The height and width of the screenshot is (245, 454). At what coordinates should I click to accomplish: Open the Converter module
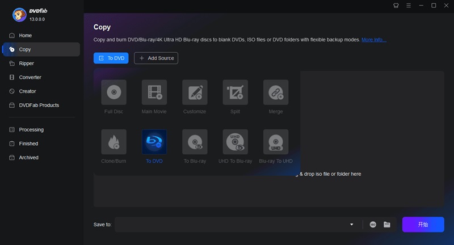click(41, 77)
